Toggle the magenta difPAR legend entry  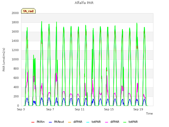coord(112,122)
